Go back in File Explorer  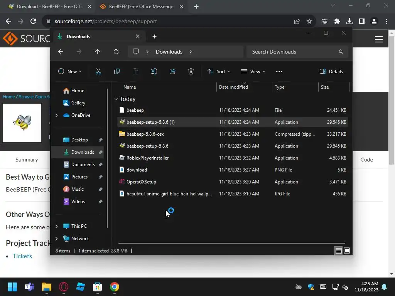click(61, 52)
